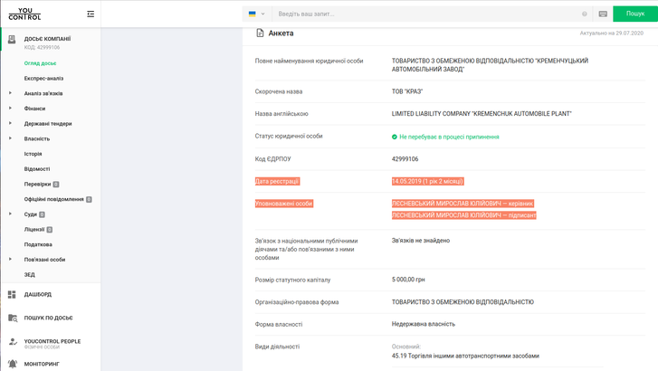Open the virtual keyboard icon

[603, 14]
